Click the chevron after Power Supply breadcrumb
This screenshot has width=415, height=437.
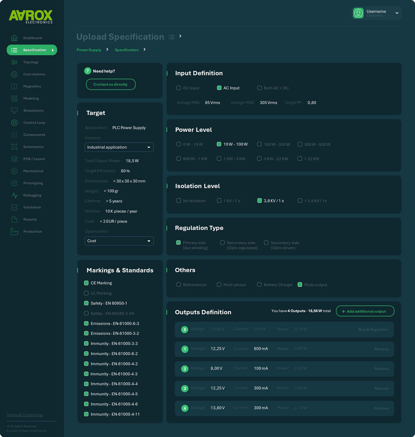[x=107, y=49]
